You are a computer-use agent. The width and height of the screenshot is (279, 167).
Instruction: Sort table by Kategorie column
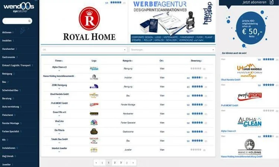(x=127, y=61)
